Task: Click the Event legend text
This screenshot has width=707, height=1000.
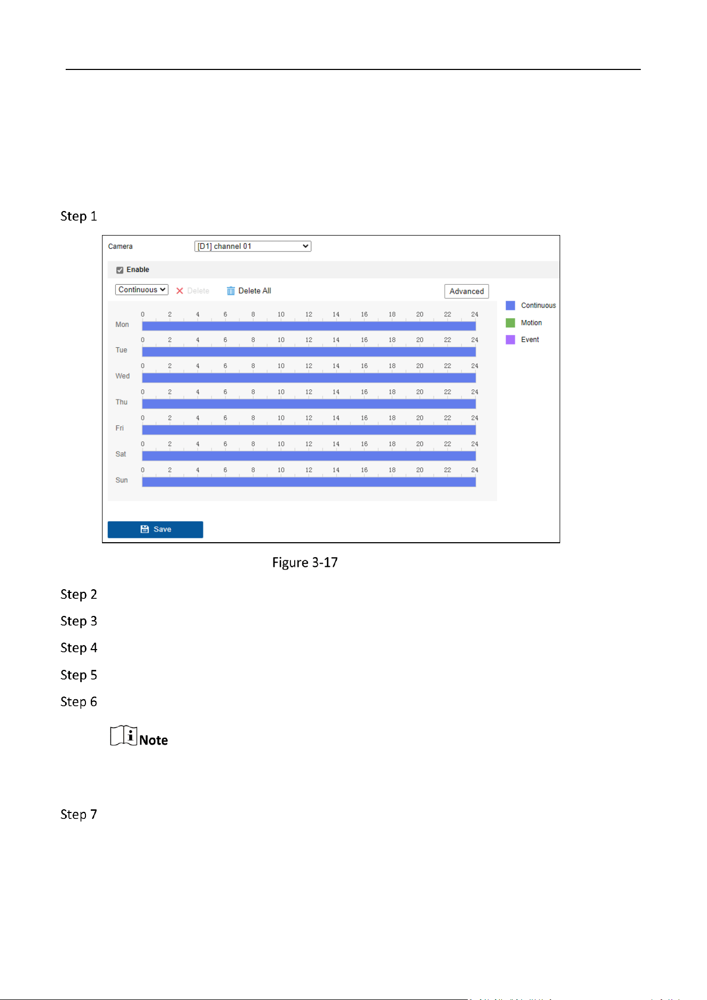Action: 530,340
